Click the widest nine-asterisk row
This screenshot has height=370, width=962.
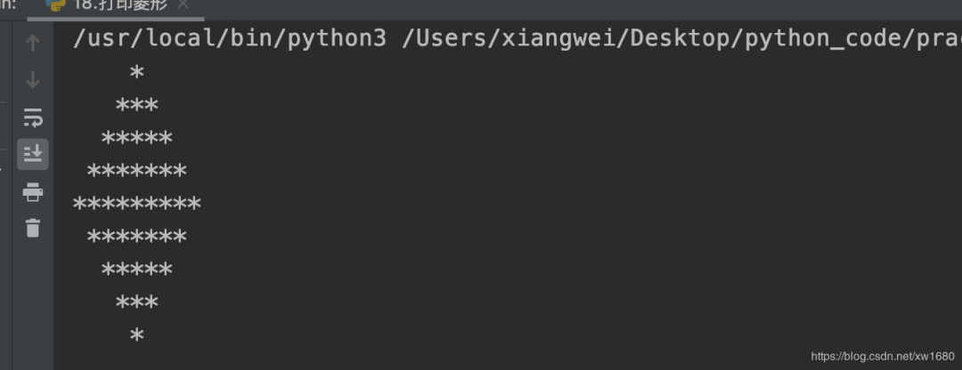pyautogui.click(x=136, y=205)
